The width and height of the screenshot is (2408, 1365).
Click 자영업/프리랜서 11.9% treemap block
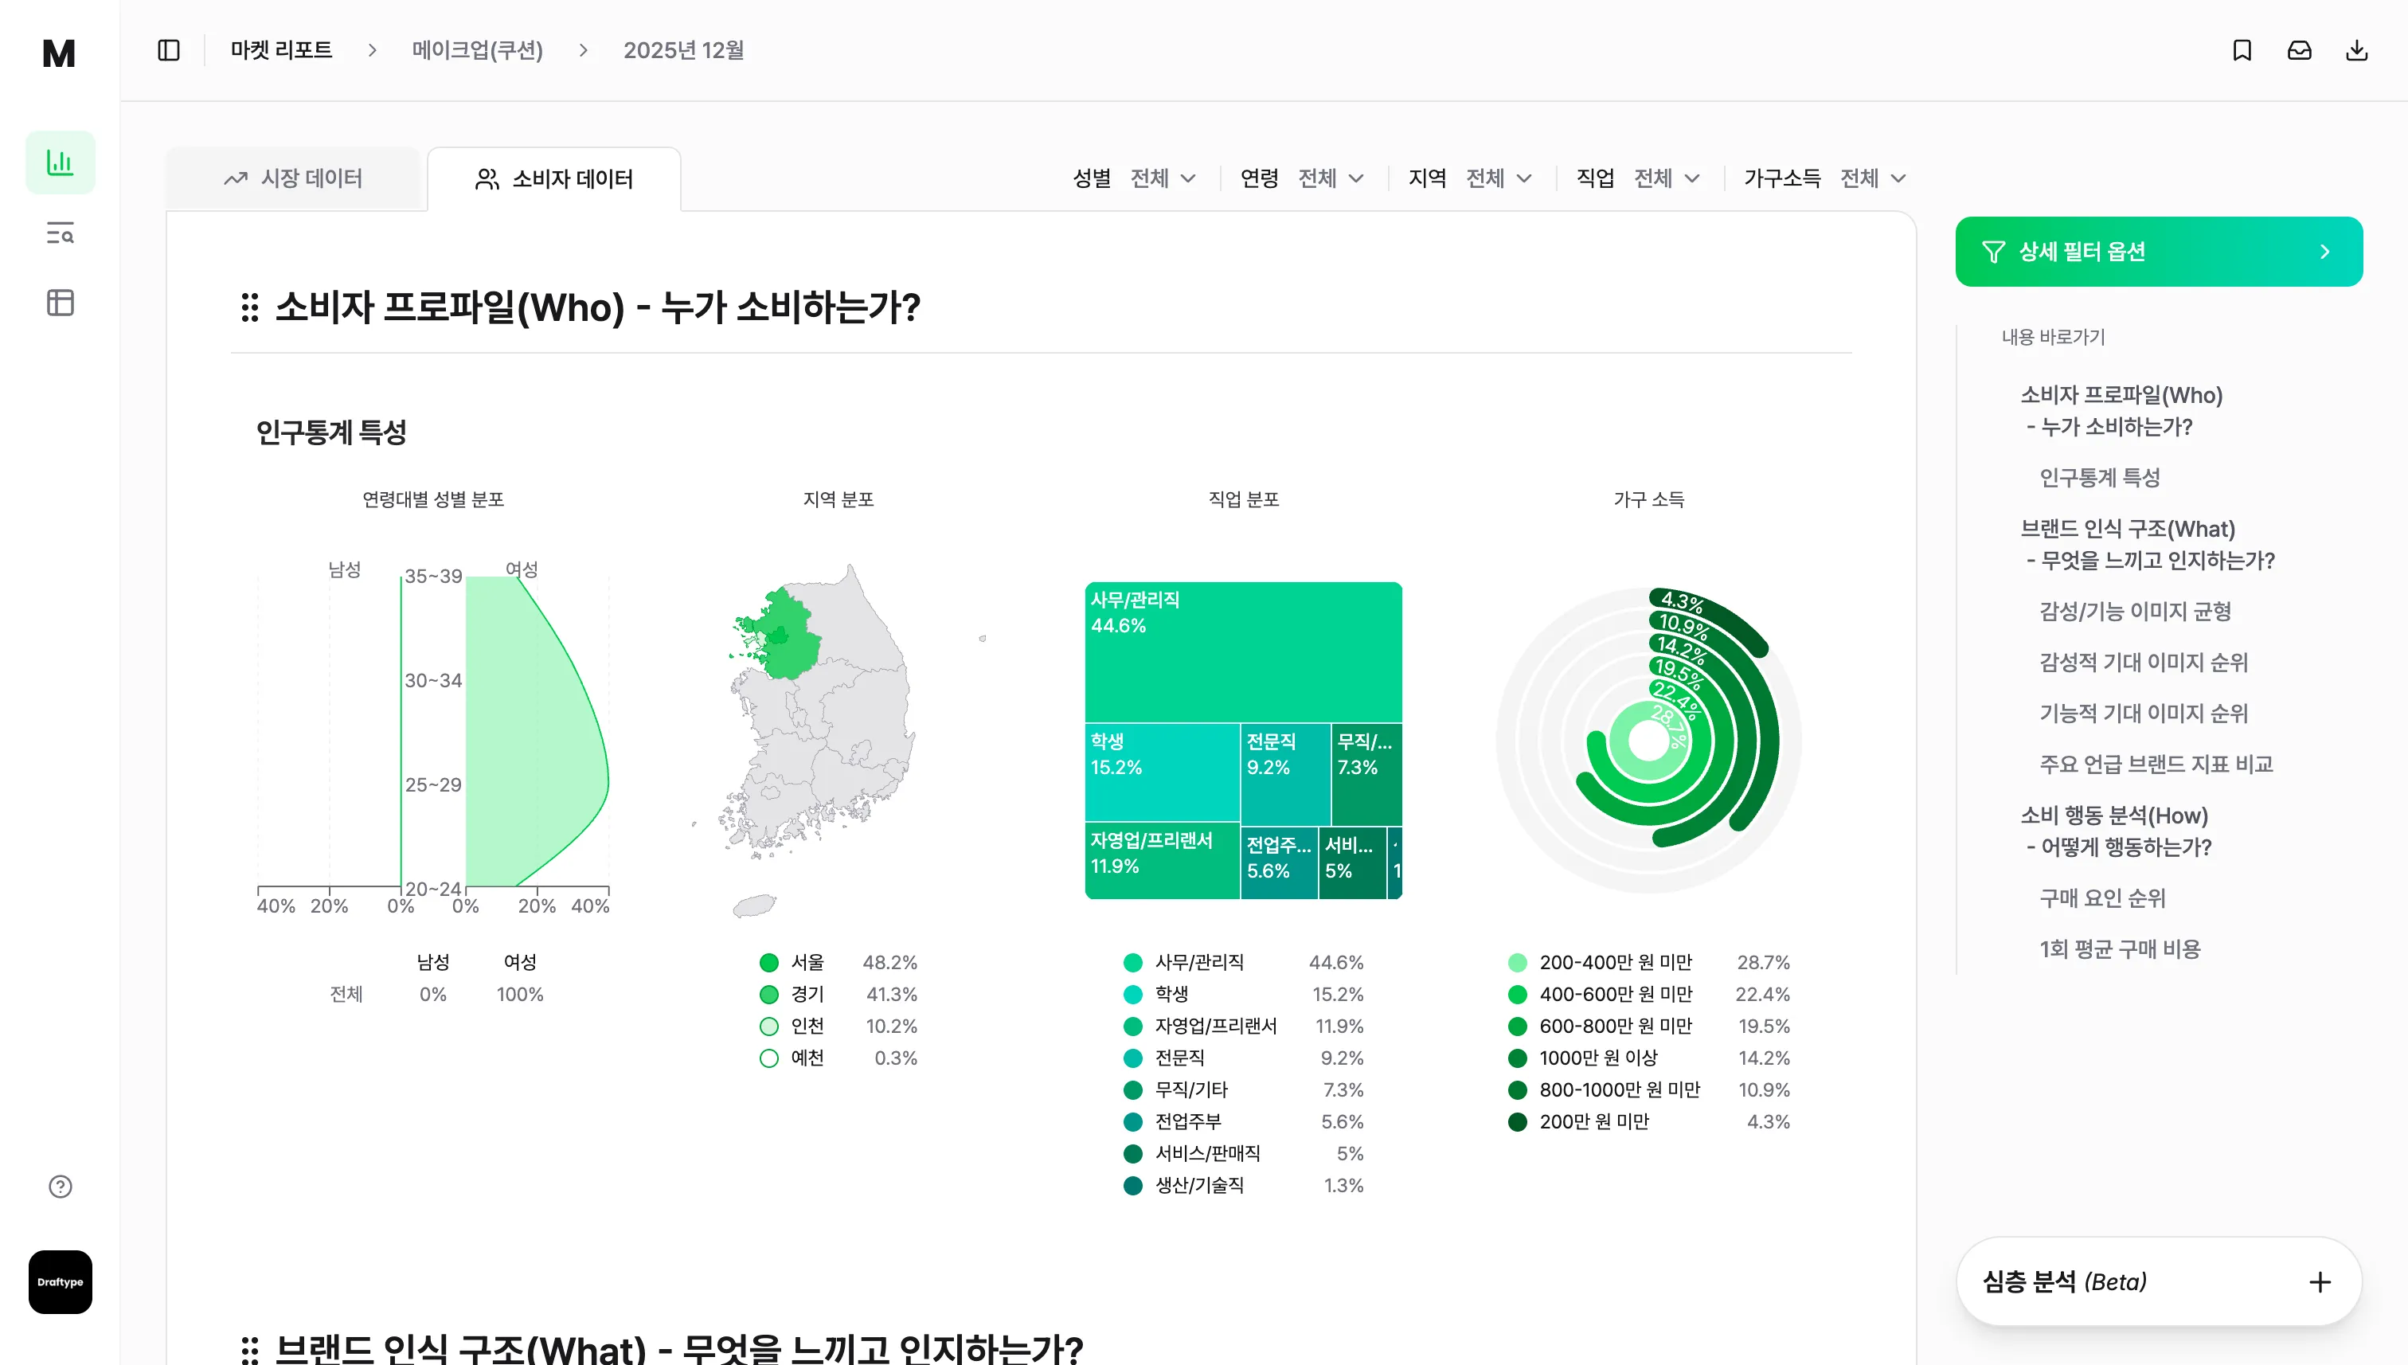pyautogui.click(x=1163, y=861)
